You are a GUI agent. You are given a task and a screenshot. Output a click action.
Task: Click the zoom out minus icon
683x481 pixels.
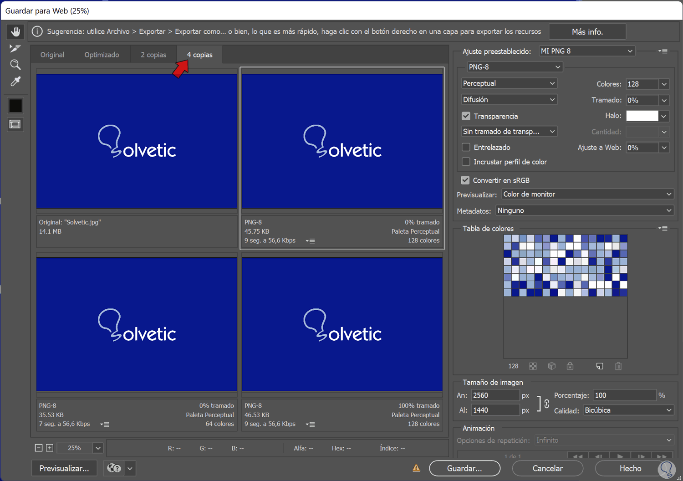coord(39,448)
